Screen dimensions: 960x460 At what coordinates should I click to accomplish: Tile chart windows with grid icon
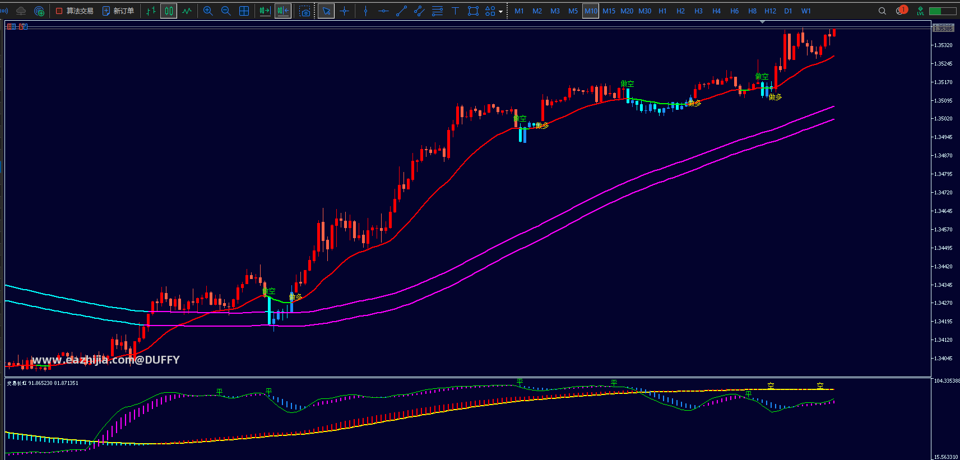pyautogui.click(x=244, y=11)
